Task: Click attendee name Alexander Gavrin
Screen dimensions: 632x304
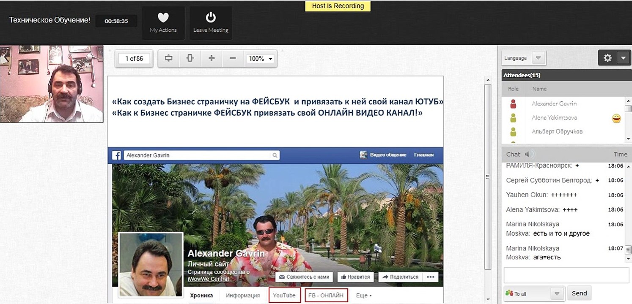Action: click(554, 103)
